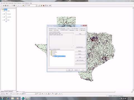Viewport: 134px width, 100px height.
Task: Switch to the Grids tab in dialog
Action: (77, 30)
